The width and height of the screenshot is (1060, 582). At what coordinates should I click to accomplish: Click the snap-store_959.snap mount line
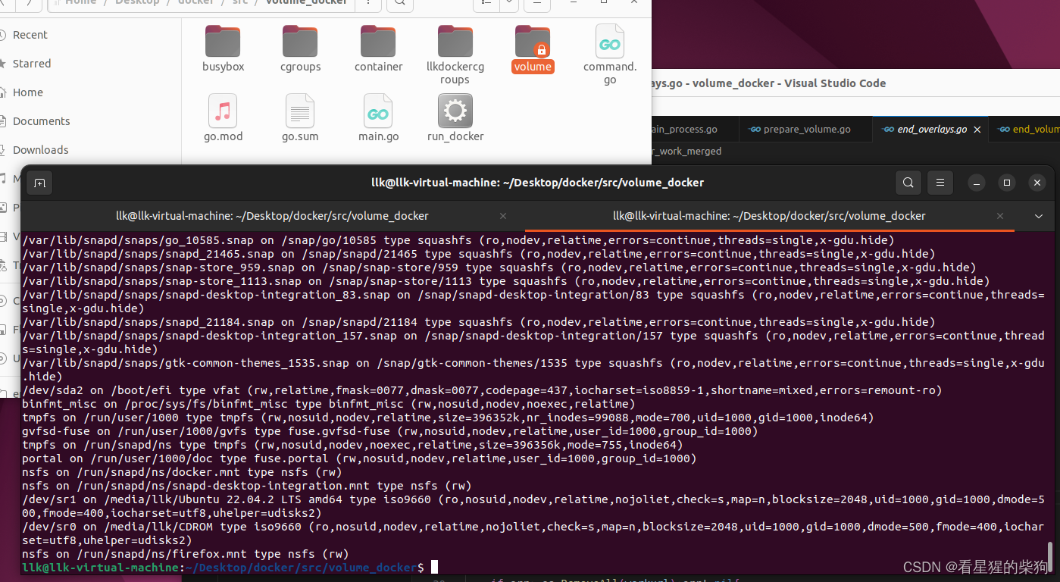[499, 268]
